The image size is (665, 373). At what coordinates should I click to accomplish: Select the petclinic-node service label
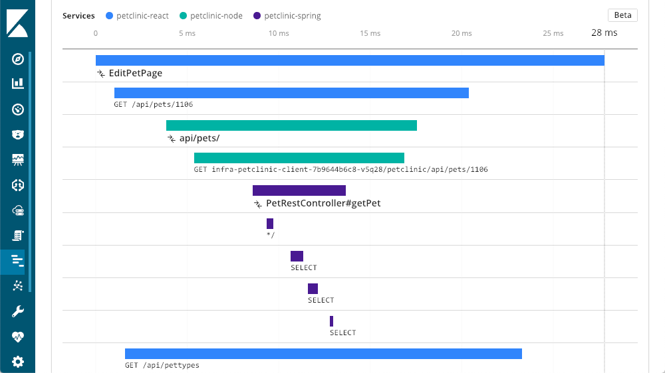tap(216, 16)
